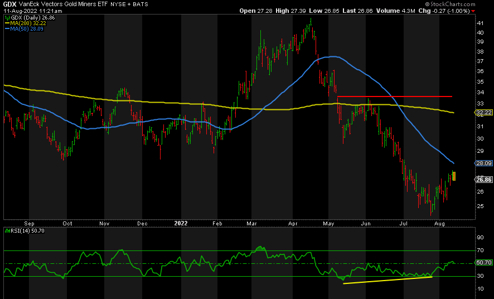Click the NYSE + BATS exchange label

tap(130, 4)
